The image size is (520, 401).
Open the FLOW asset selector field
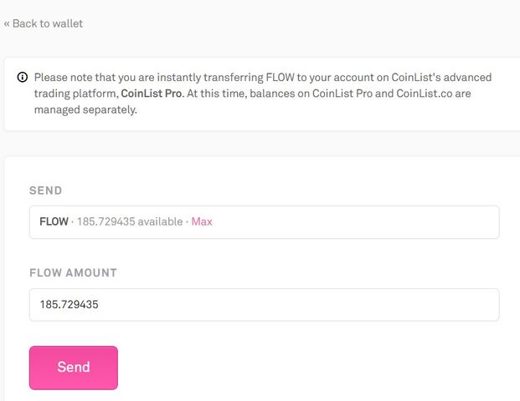[265, 222]
